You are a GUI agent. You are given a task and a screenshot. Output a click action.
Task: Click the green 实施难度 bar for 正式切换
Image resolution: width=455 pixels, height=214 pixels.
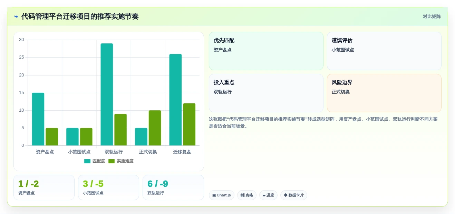155,128
